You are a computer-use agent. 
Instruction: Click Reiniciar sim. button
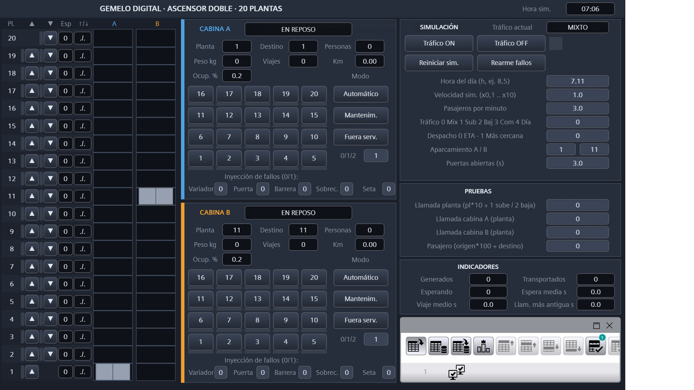coord(439,63)
